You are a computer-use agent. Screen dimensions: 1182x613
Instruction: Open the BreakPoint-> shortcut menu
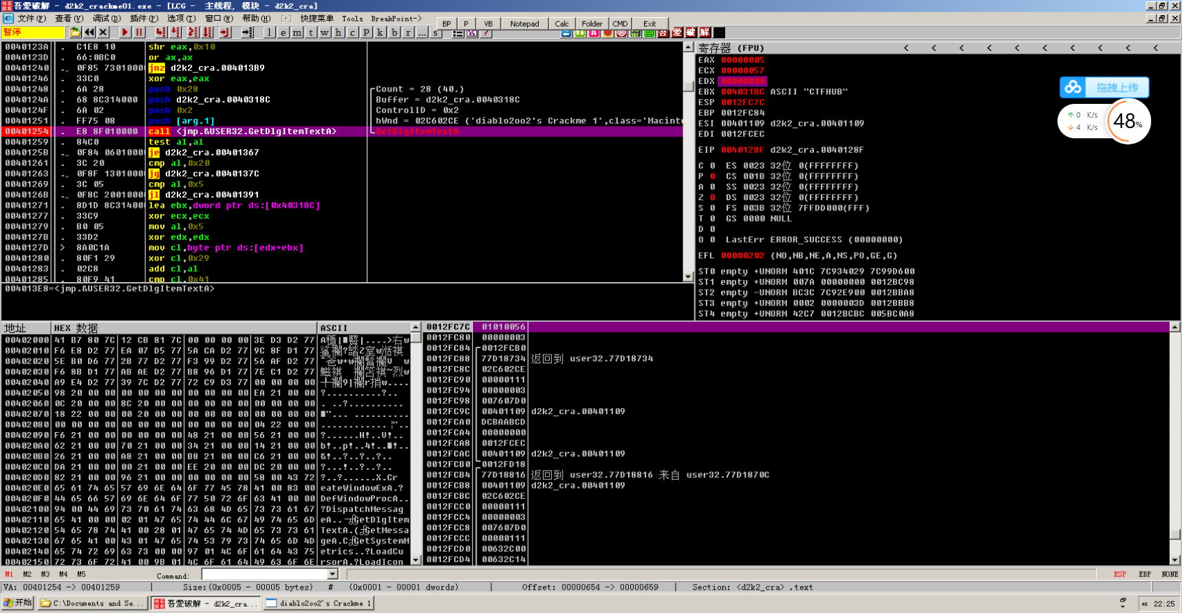point(396,19)
